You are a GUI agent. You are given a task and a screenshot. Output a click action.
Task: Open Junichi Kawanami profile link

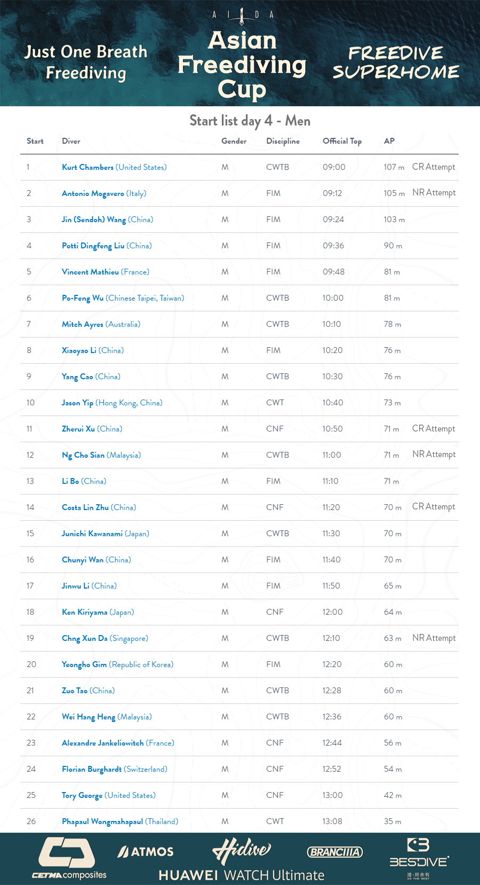pos(92,534)
